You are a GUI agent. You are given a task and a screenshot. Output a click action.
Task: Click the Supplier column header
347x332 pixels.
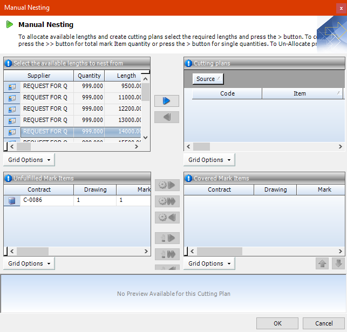coord(39,76)
